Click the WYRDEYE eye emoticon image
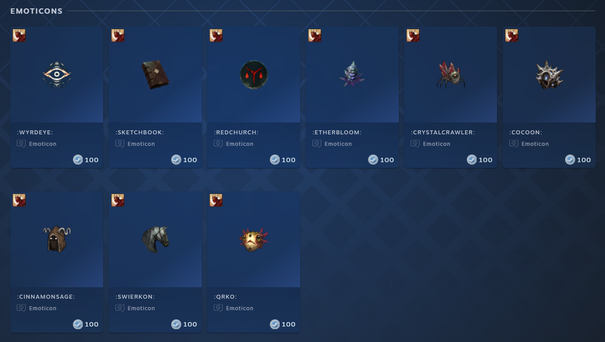Image resolution: width=605 pixels, height=342 pixels. pos(57,74)
